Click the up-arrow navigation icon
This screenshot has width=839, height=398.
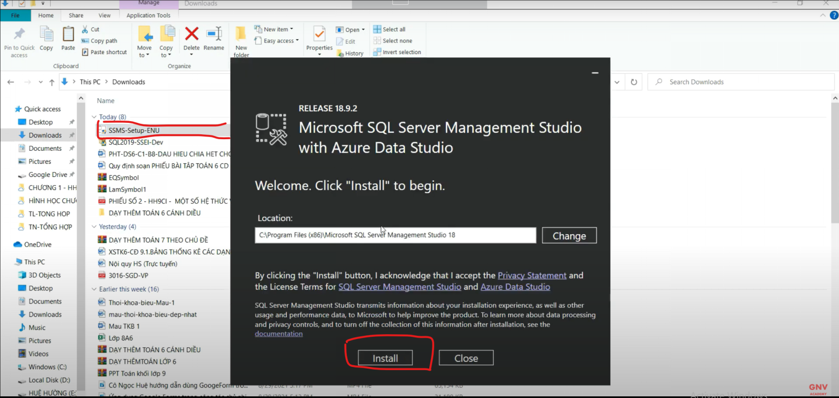click(x=51, y=81)
